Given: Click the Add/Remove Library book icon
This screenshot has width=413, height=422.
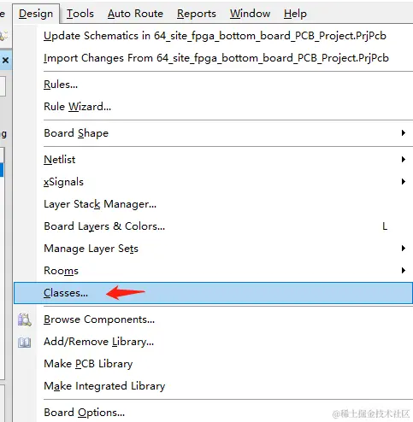Looking at the screenshot, I should click(25, 342).
